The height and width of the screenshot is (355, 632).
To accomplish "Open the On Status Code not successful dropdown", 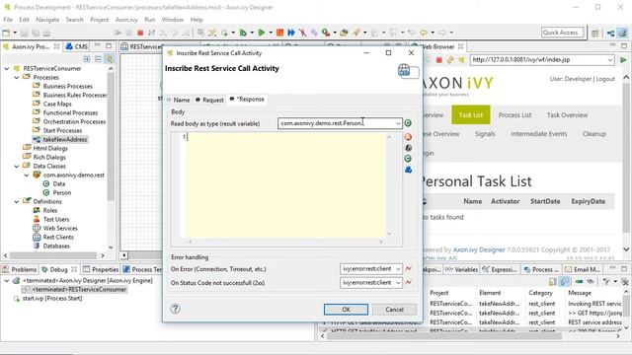I will point(398,283).
